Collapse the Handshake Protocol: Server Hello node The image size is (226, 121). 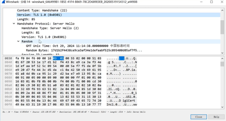pos(14,24)
